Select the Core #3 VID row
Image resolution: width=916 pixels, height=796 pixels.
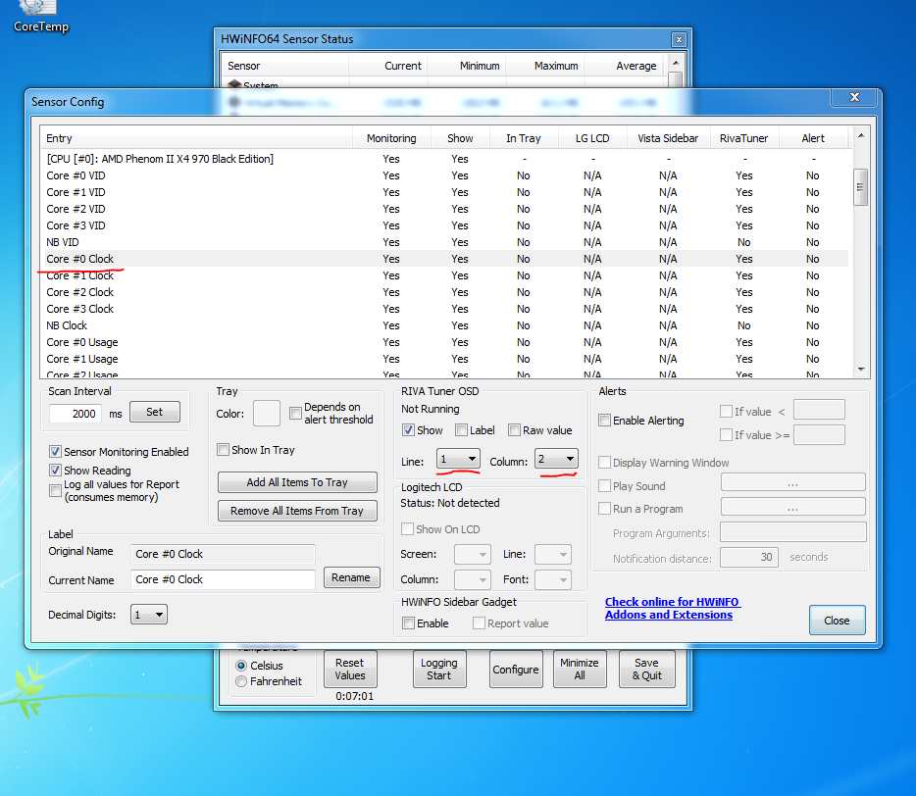447,225
